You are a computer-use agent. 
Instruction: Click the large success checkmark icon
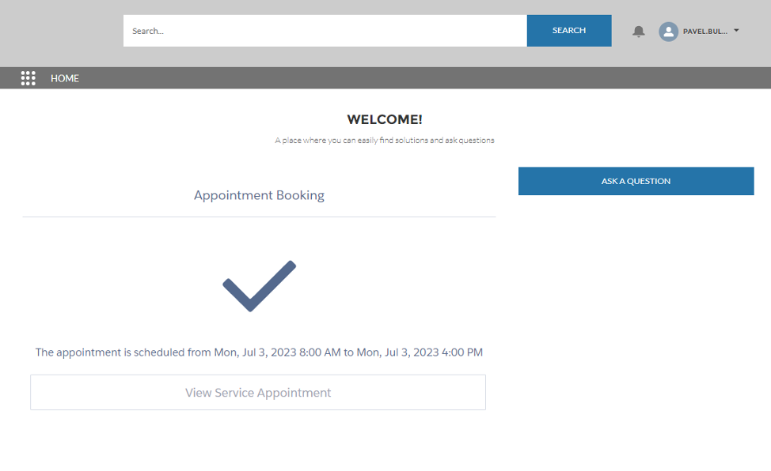(259, 285)
